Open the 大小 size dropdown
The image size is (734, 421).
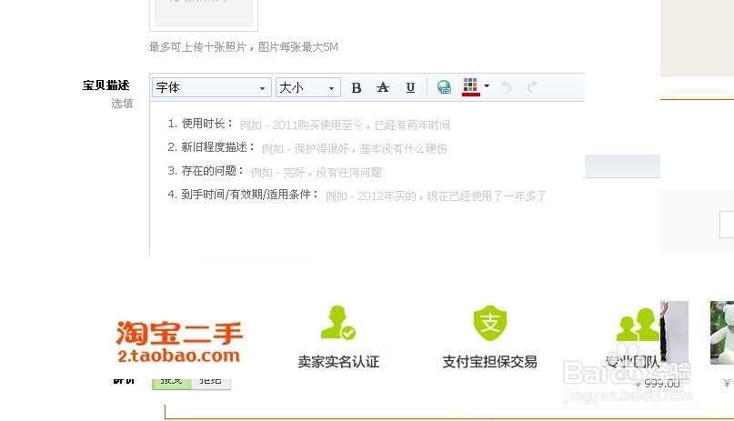[308, 87]
